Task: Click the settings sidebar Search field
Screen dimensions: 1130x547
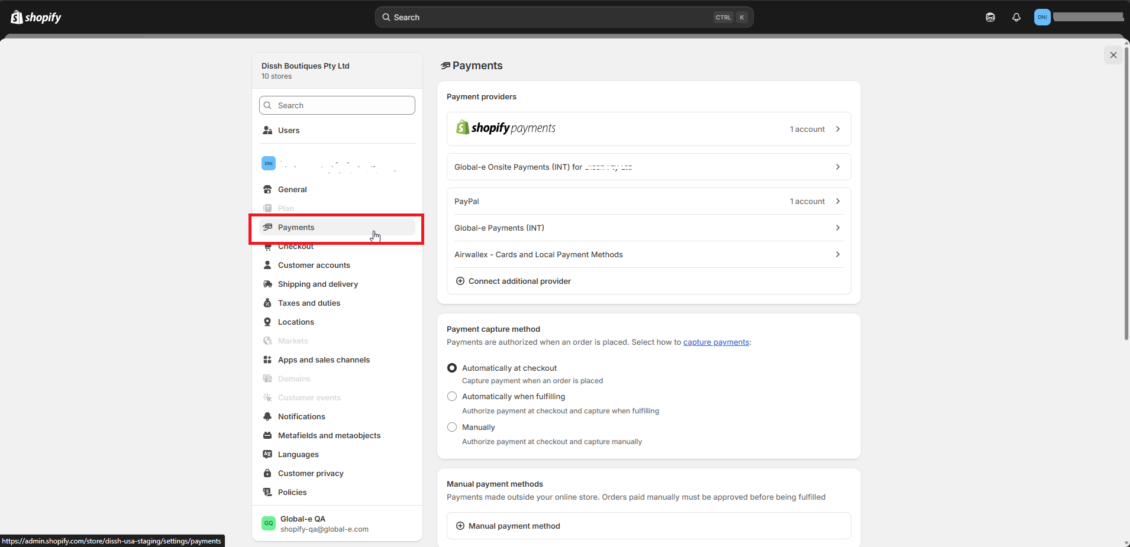Action: coord(337,105)
